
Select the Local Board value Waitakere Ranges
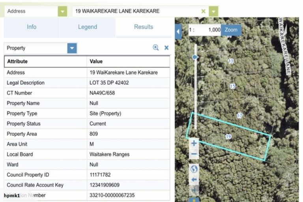(x=110, y=154)
